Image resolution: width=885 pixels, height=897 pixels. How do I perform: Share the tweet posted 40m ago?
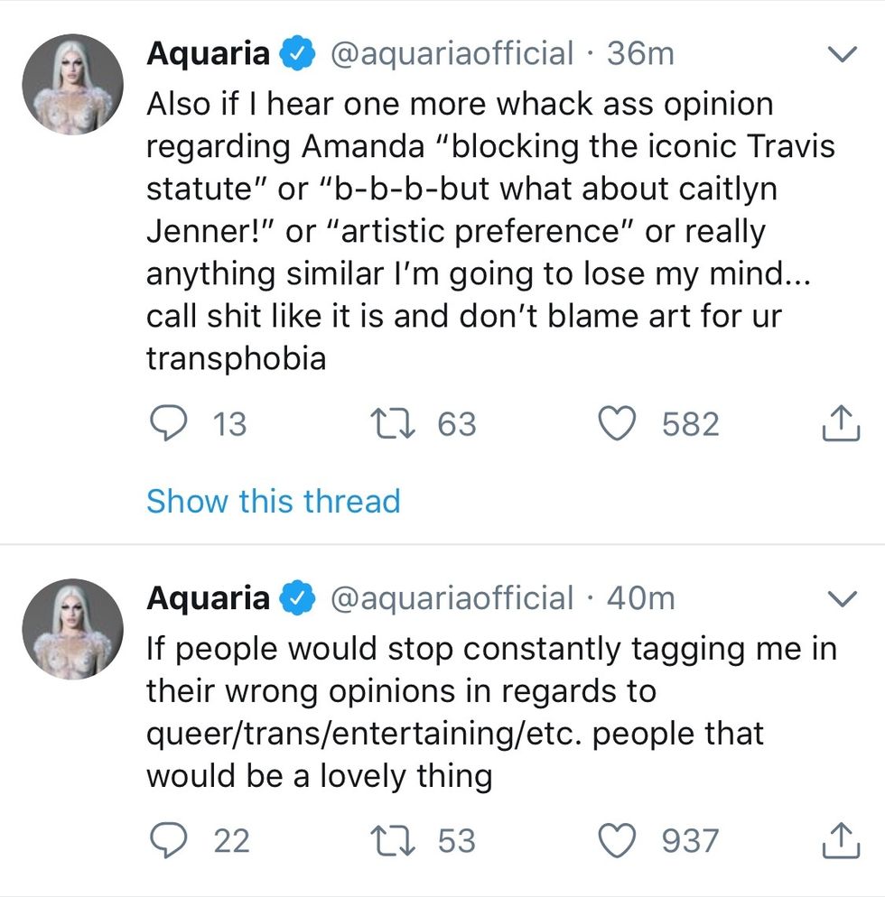(x=841, y=841)
